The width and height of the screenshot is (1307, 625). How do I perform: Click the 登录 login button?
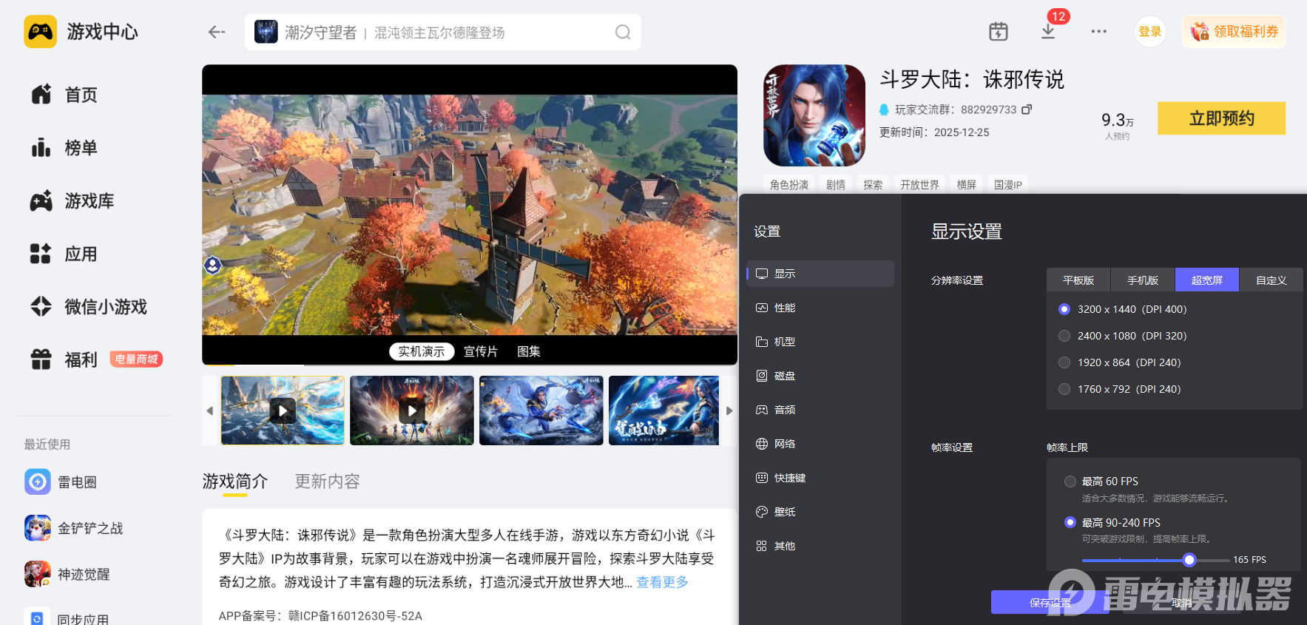[1150, 32]
